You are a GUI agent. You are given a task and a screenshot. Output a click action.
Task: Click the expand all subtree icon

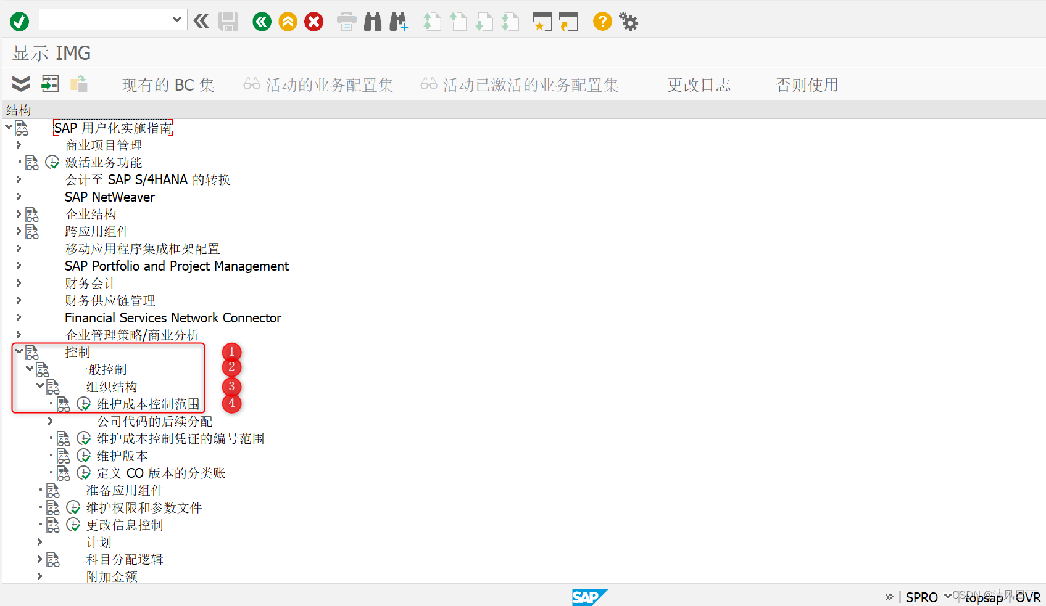point(21,84)
